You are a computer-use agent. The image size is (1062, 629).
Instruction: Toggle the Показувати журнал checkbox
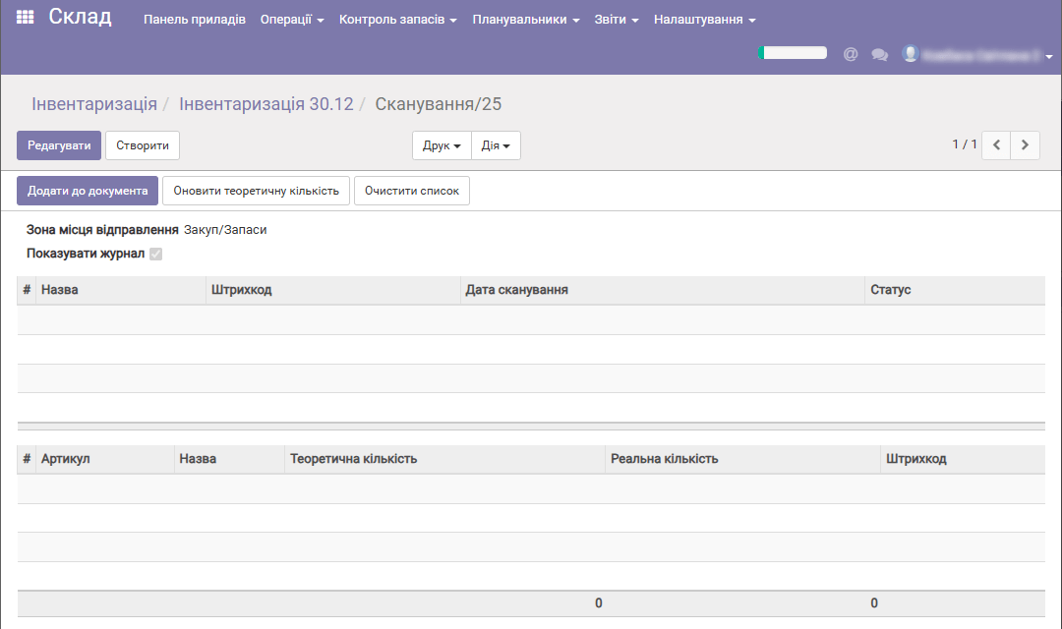(x=155, y=255)
